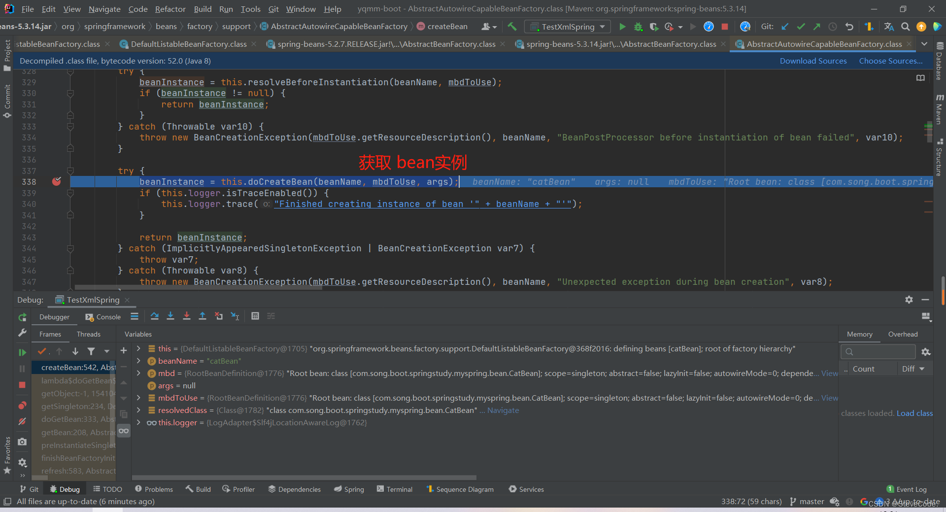Click the variables panel horizontal scrollbar

coord(304,478)
